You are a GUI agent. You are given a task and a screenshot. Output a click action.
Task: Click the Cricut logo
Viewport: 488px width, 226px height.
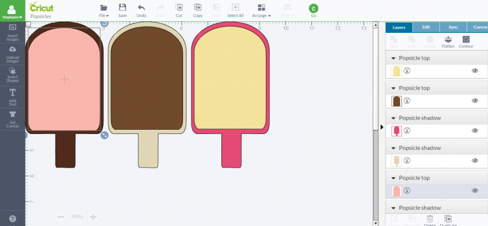(x=41, y=7)
